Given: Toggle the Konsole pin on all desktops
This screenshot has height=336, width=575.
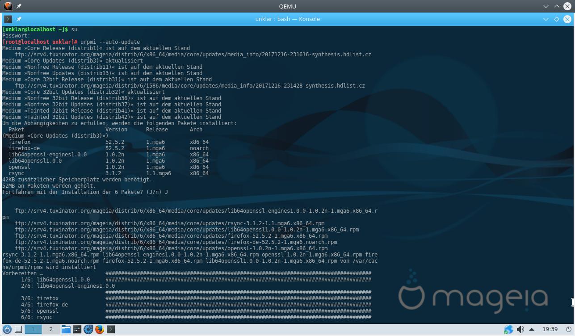Looking at the screenshot, I should tap(19, 19).
